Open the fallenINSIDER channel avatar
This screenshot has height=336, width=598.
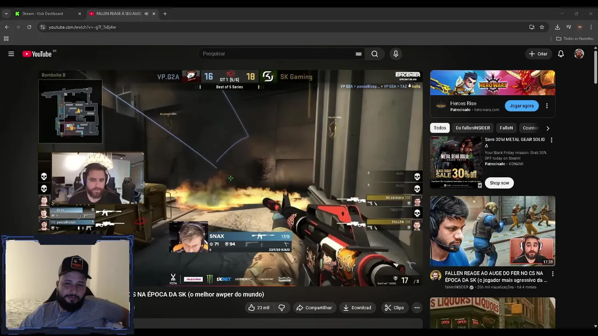point(435,275)
